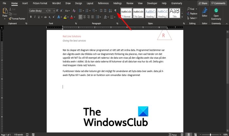The width and height of the screenshot is (229, 136).
Task: Click the Copy icon
Action: pyautogui.click(x=10, y=14)
